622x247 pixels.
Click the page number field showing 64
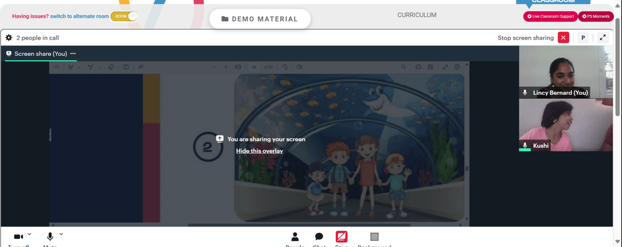pos(254,67)
